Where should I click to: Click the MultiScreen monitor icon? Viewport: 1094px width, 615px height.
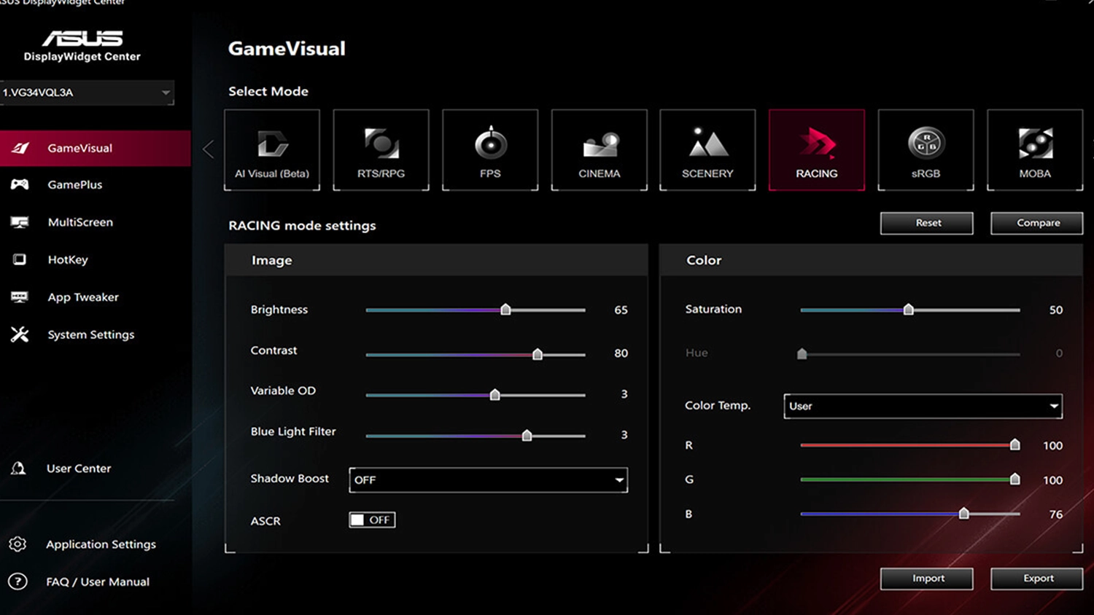click(20, 222)
